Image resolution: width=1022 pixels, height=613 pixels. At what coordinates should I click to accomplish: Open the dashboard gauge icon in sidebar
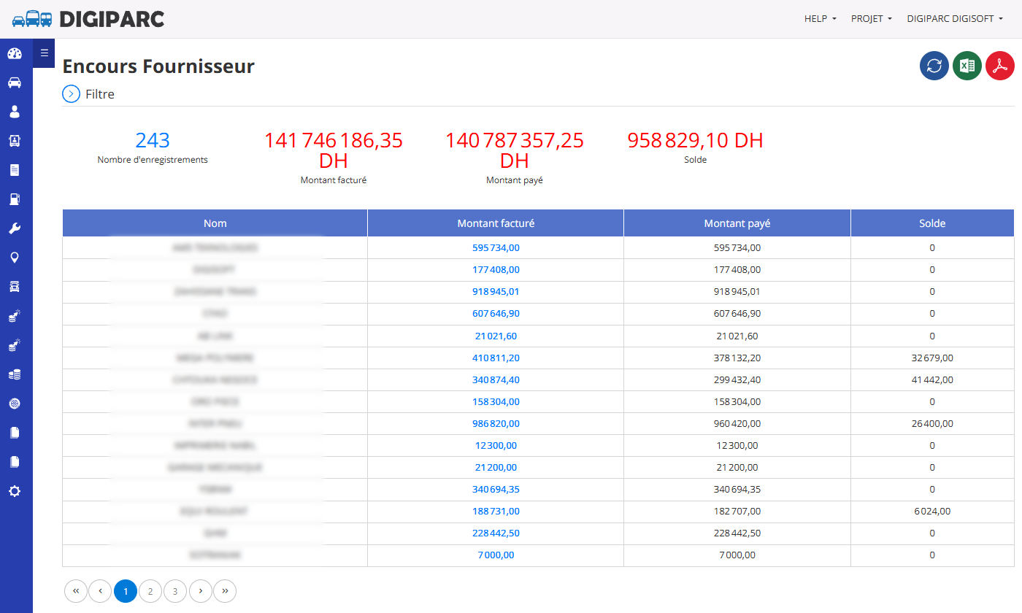(15, 53)
